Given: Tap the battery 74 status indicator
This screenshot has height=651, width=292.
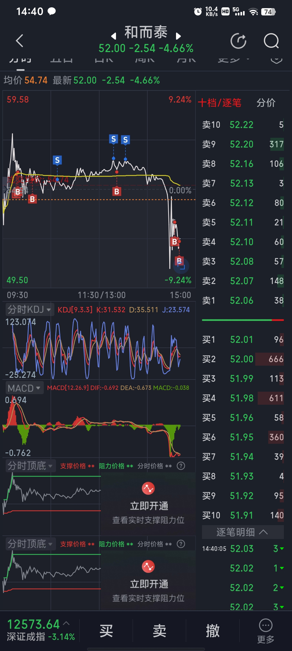Looking at the screenshot, I should coord(268,12).
